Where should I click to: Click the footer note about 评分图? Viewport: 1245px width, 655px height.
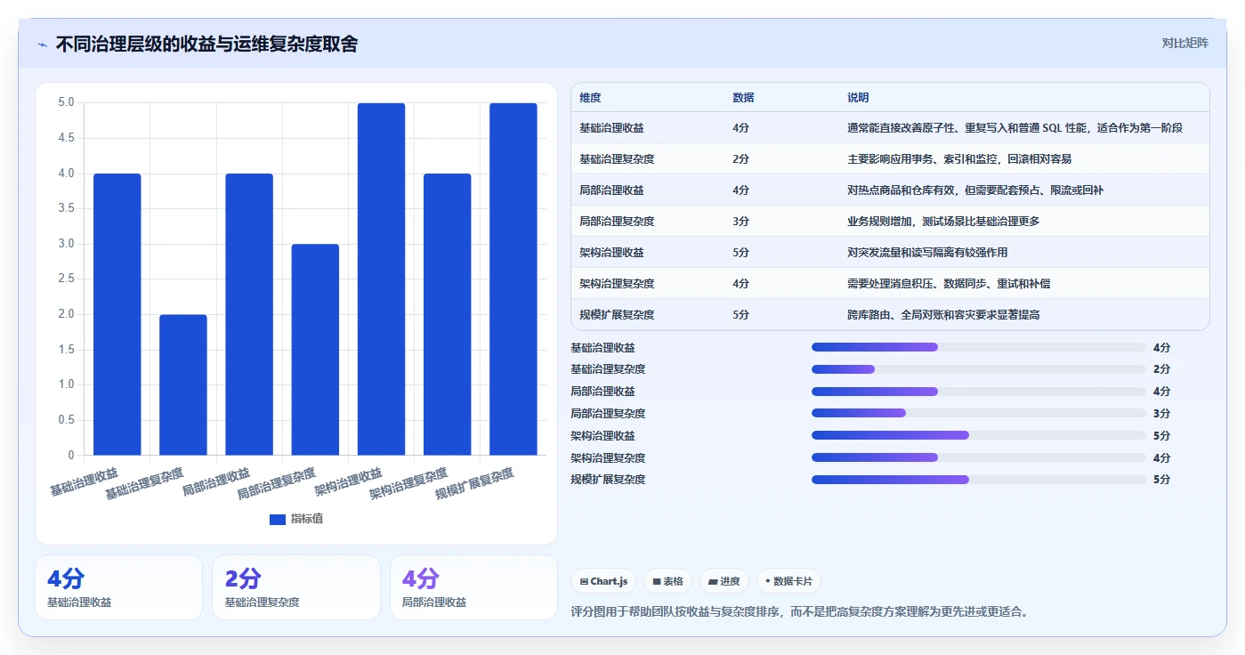point(799,612)
